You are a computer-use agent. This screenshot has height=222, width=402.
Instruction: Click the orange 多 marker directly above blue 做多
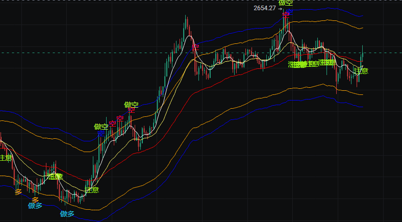click(x=35, y=200)
